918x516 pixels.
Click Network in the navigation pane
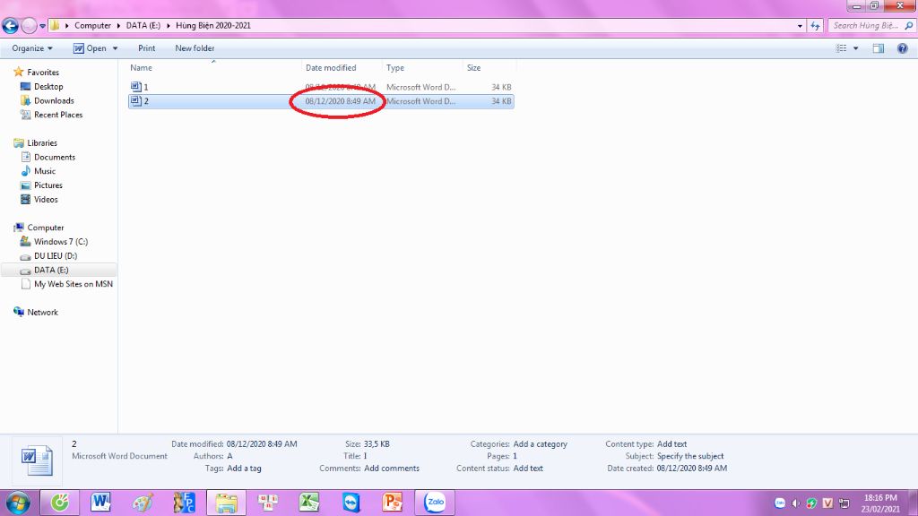pos(43,313)
